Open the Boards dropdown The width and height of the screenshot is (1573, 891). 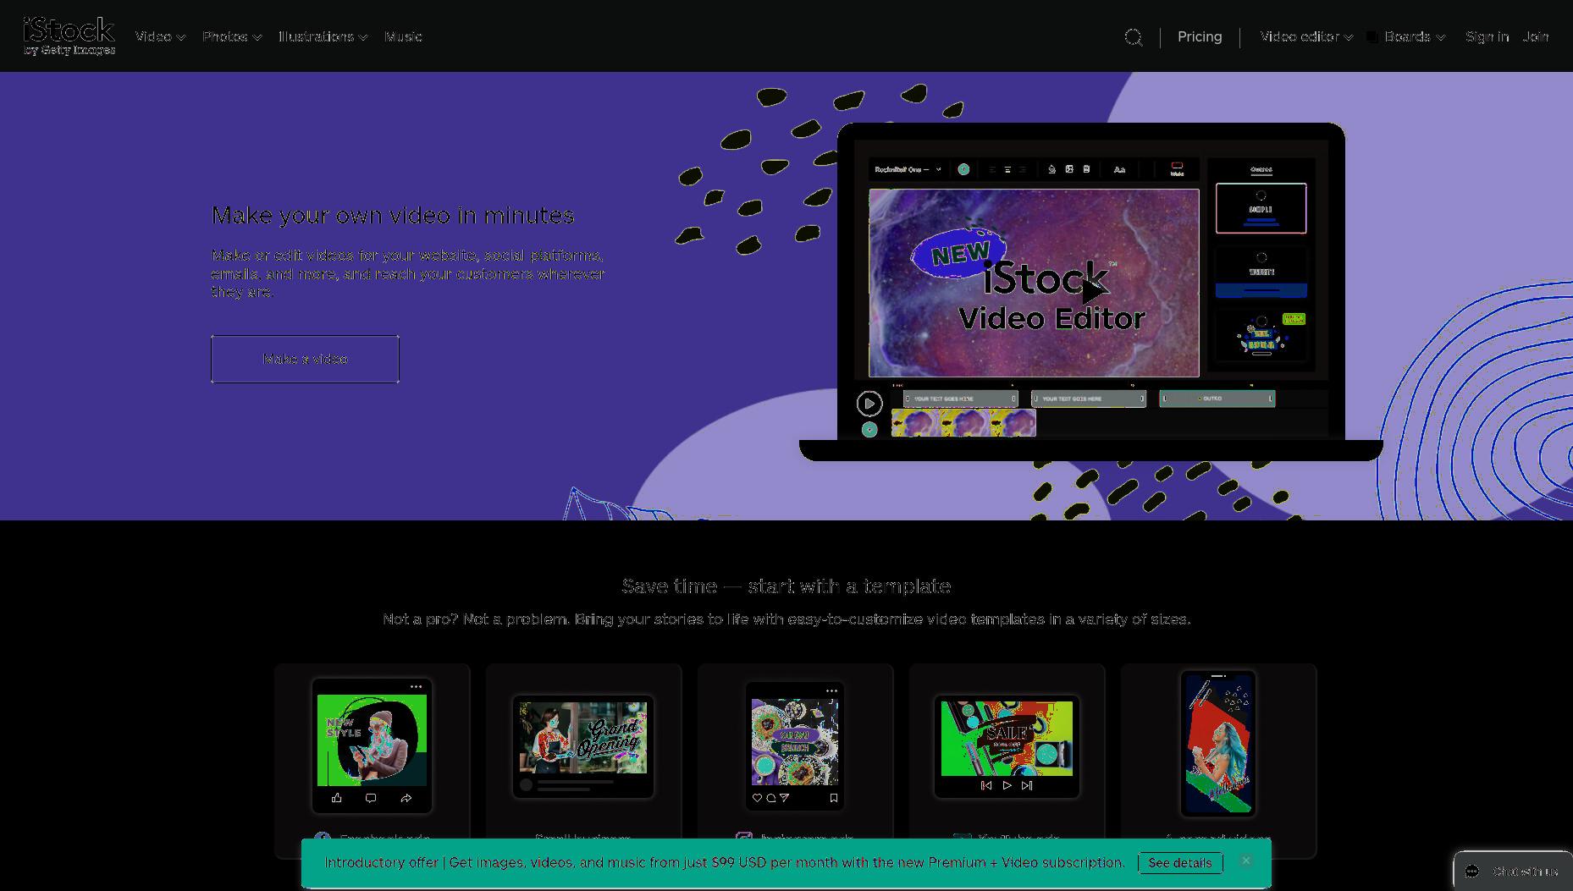coord(1406,36)
